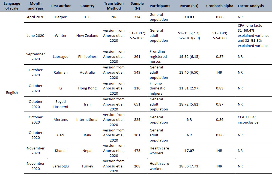Click the mean value '19.92 (6.15)'
The image size is (272, 174).
click(x=189, y=56)
